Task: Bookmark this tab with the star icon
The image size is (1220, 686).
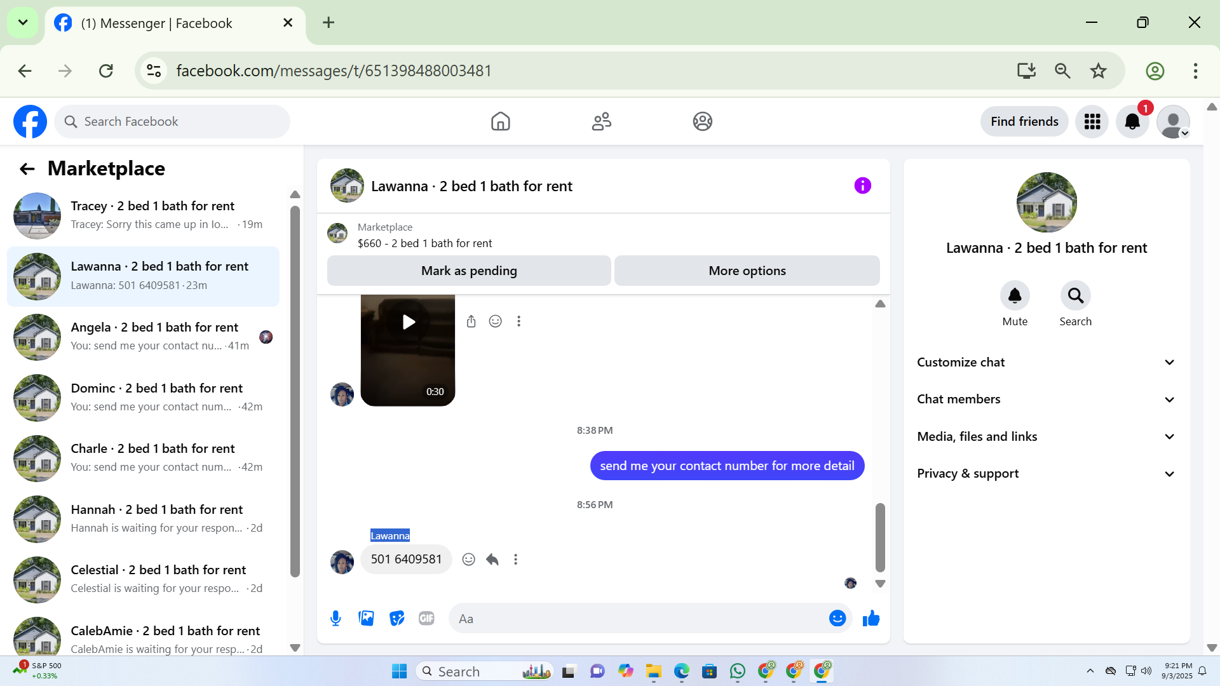Action: pyautogui.click(x=1098, y=71)
